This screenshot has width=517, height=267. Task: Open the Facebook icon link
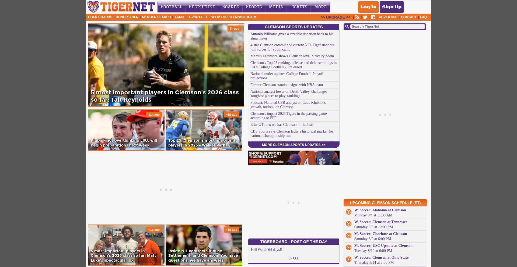coord(373,17)
